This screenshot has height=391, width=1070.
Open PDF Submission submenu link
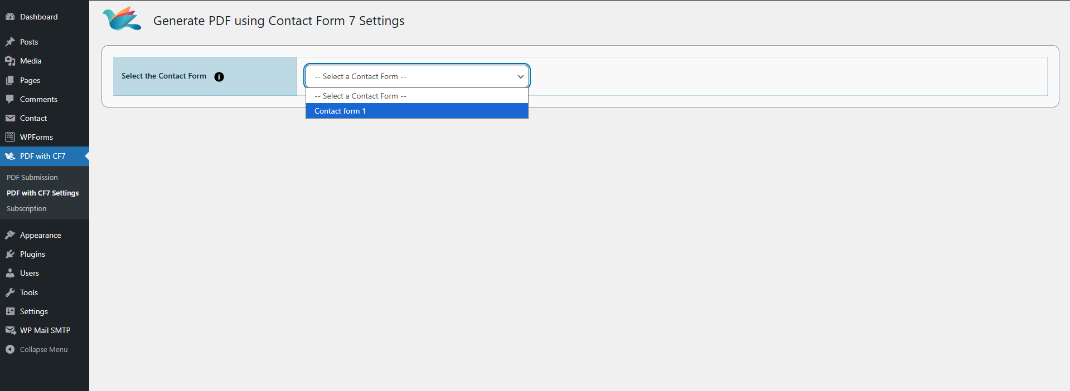pos(32,177)
